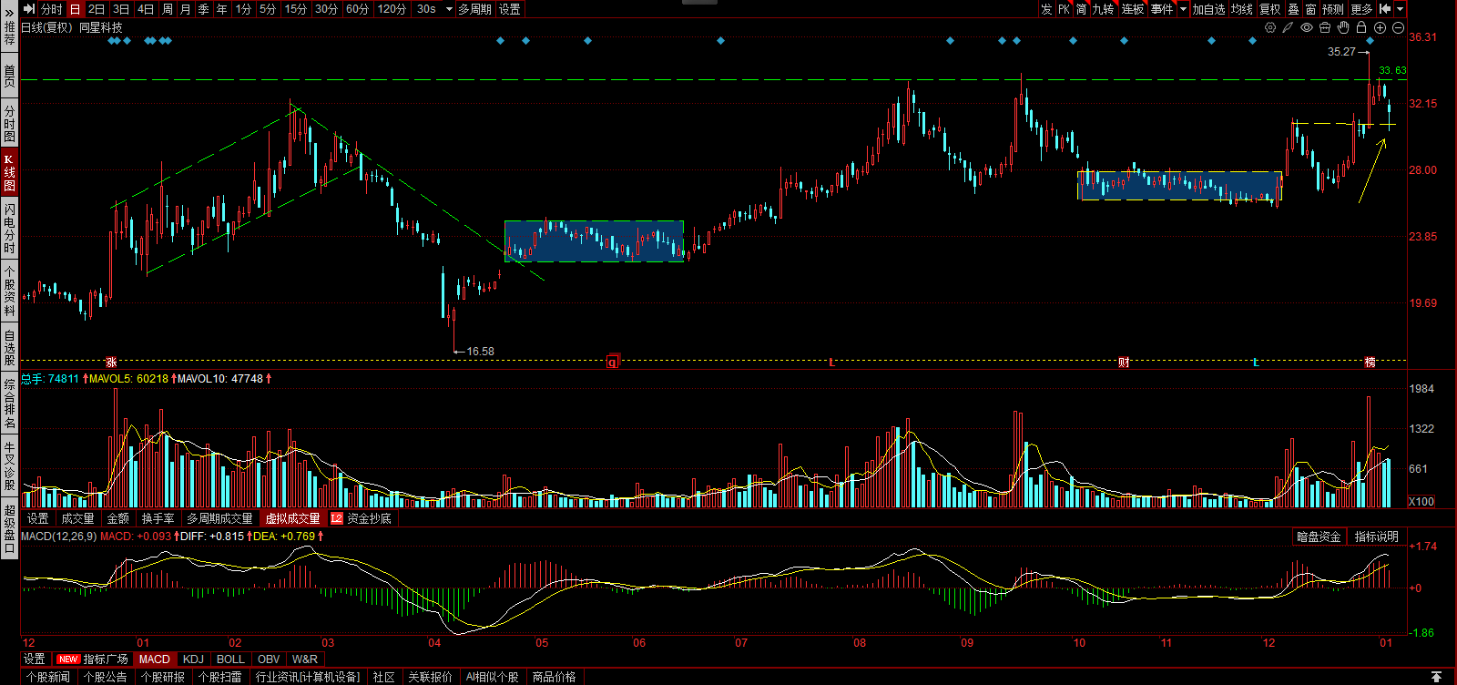This screenshot has width=1457, height=685.
Task: Open 个股资料 in left sidebar
Action: (x=9, y=291)
